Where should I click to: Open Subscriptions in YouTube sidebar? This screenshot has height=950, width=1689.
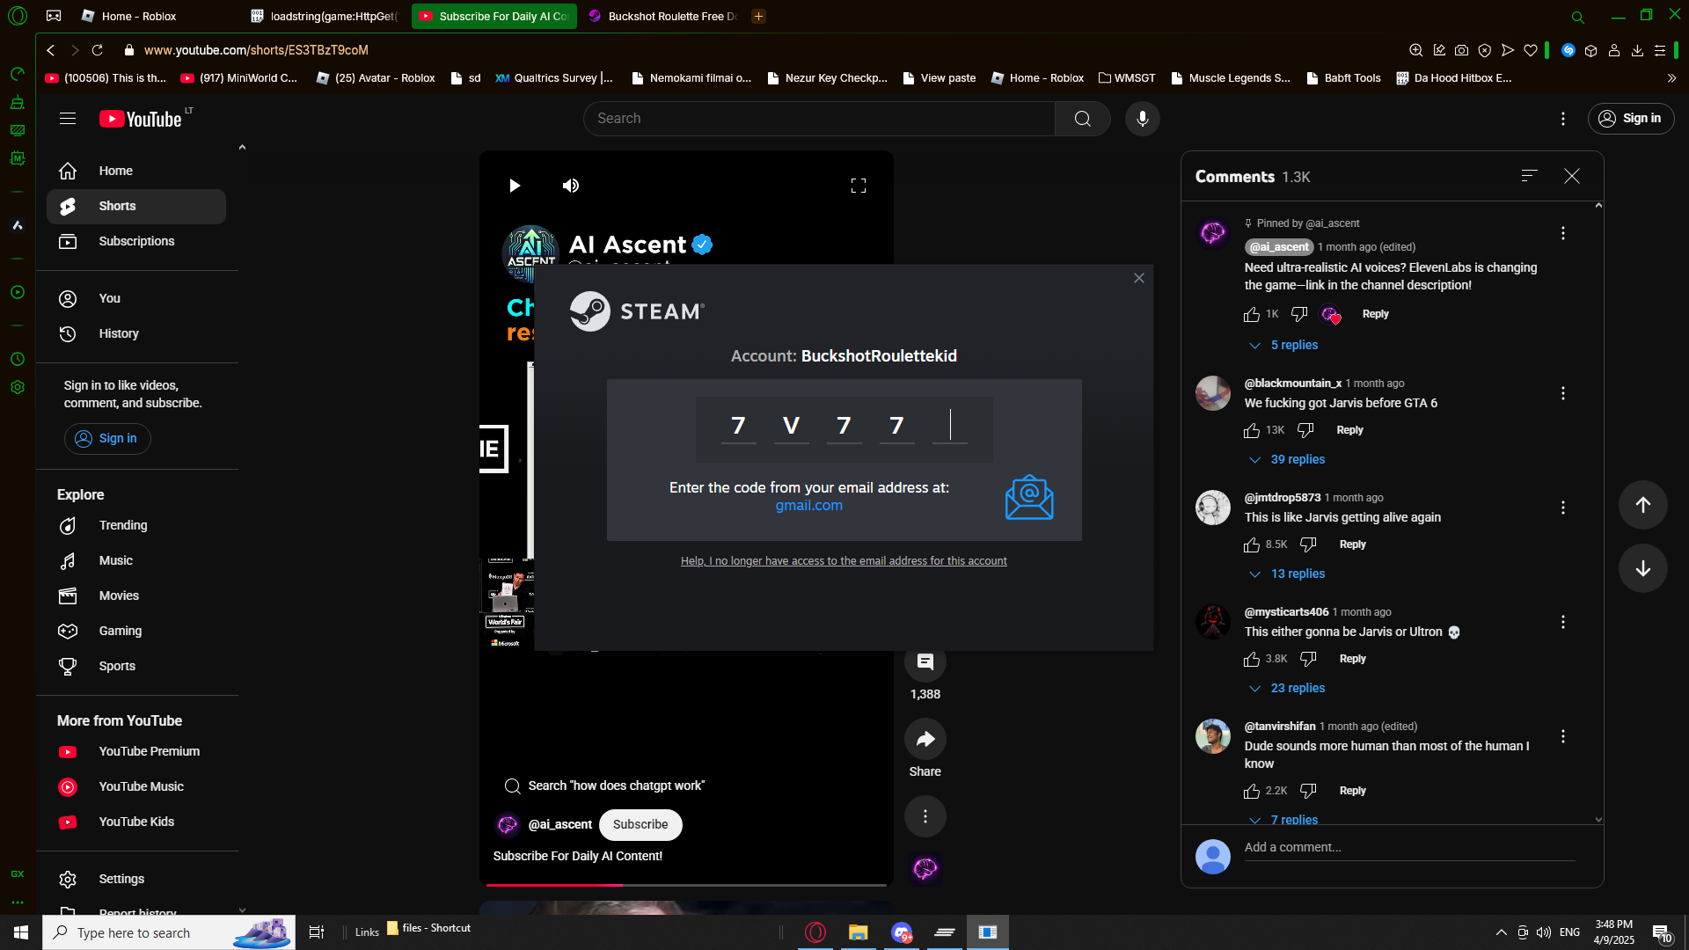click(136, 241)
